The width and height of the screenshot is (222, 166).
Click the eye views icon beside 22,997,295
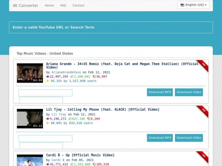point(48,77)
